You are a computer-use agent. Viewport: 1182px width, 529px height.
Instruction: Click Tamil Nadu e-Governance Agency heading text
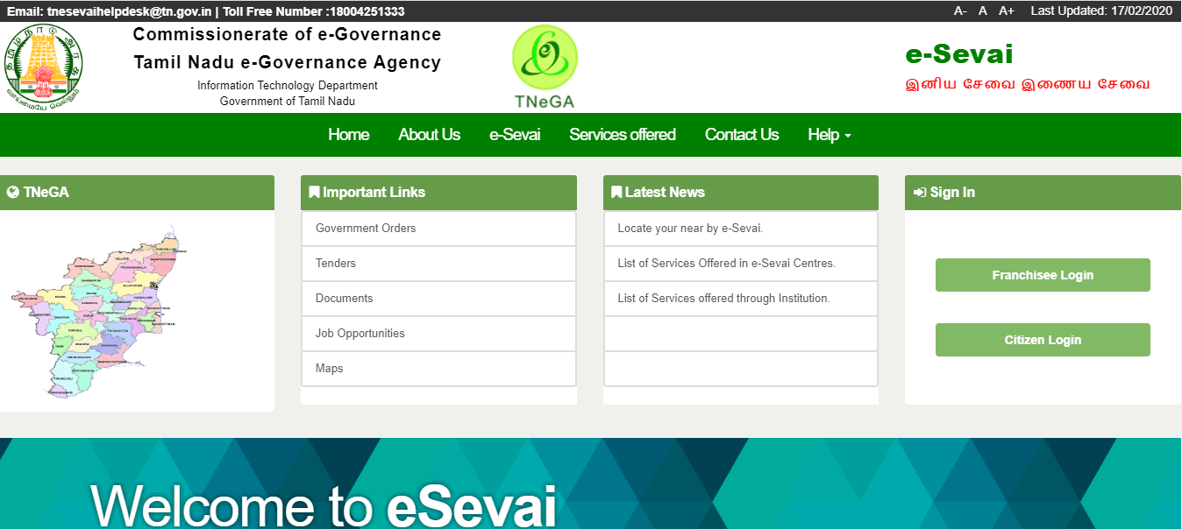tap(288, 62)
